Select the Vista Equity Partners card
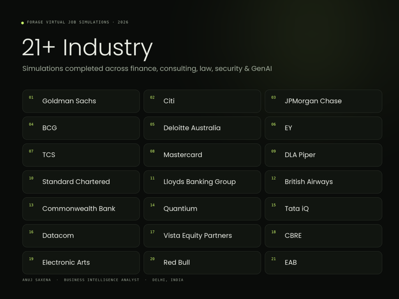The height and width of the screenshot is (299, 399). click(202, 236)
